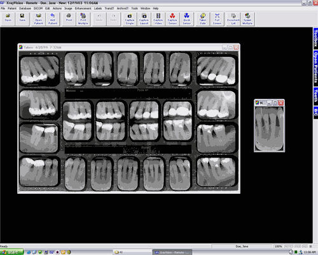
Task: Open the ArchiveIT menu
Action: (x=123, y=8)
